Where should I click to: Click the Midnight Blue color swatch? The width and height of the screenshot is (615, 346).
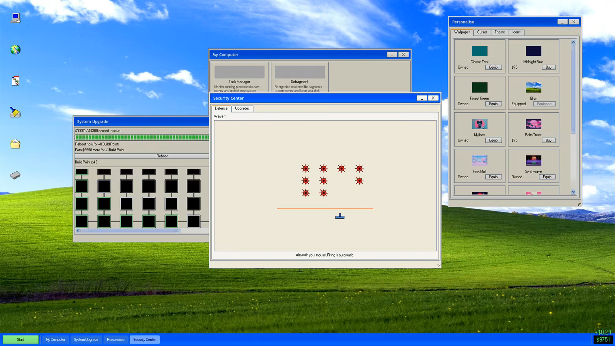(x=533, y=51)
